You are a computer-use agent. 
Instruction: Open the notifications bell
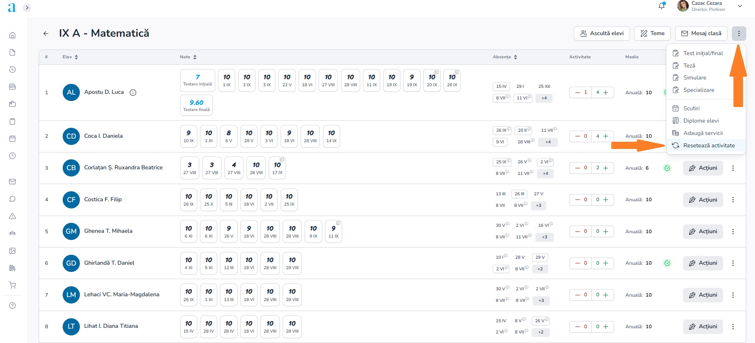click(x=662, y=6)
